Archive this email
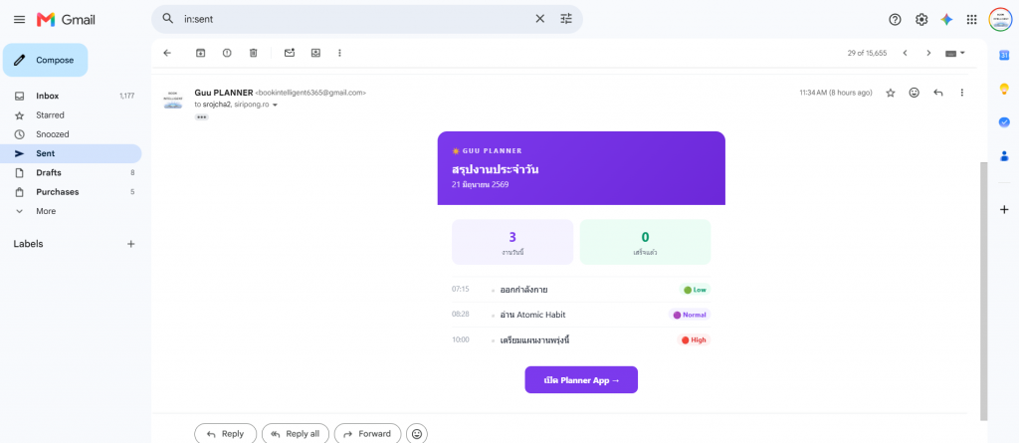The height and width of the screenshot is (443, 1019). (201, 53)
